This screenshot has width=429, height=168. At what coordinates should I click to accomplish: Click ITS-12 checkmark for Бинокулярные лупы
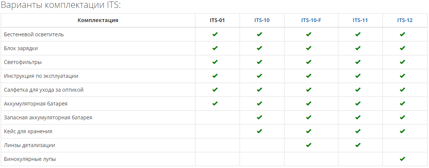tap(402, 159)
